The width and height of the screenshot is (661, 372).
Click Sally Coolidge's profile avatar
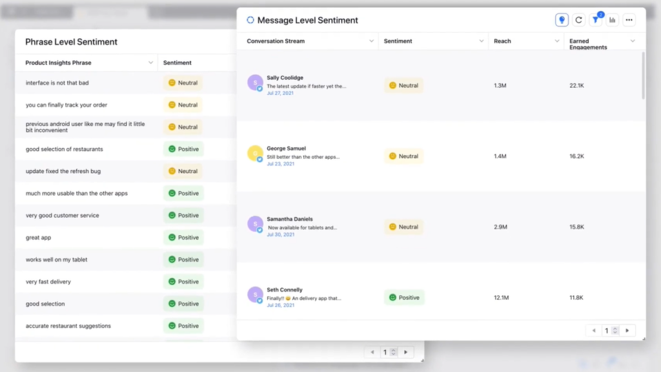(x=254, y=83)
